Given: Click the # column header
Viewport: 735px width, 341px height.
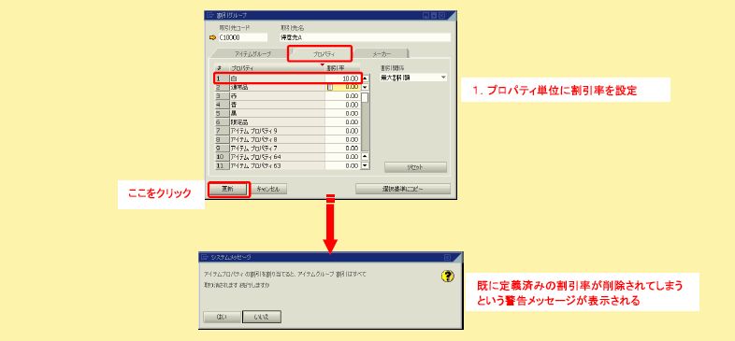Looking at the screenshot, I should point(223,69).
